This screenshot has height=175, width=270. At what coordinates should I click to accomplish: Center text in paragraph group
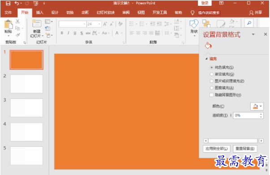[138, 33]
